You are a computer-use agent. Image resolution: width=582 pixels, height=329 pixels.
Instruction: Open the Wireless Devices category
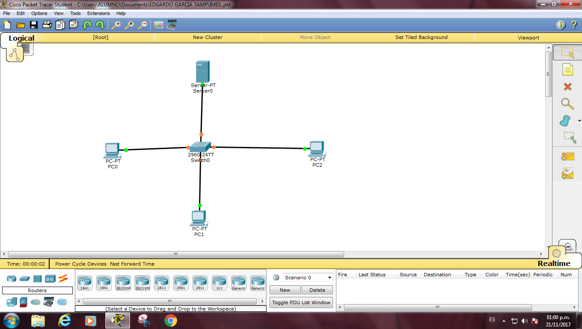(x=50, y=278)
